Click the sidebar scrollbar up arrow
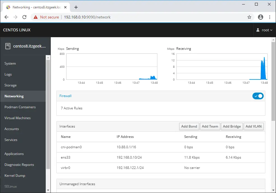276x193 pixels. (48, 58)
